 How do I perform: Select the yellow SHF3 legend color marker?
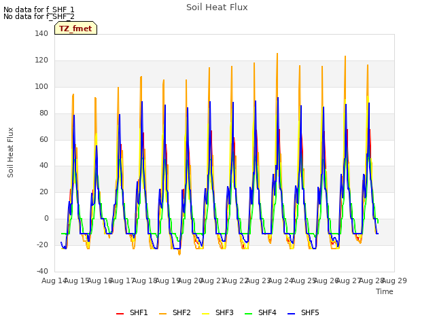[x=205, y=314]
